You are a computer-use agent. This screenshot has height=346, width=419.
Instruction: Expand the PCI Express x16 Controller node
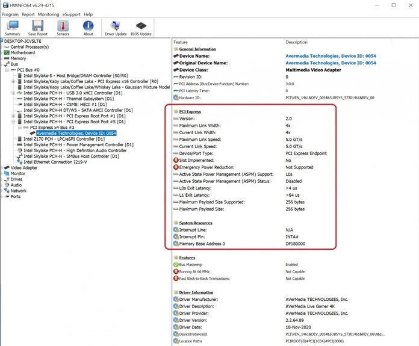(14, 82)
